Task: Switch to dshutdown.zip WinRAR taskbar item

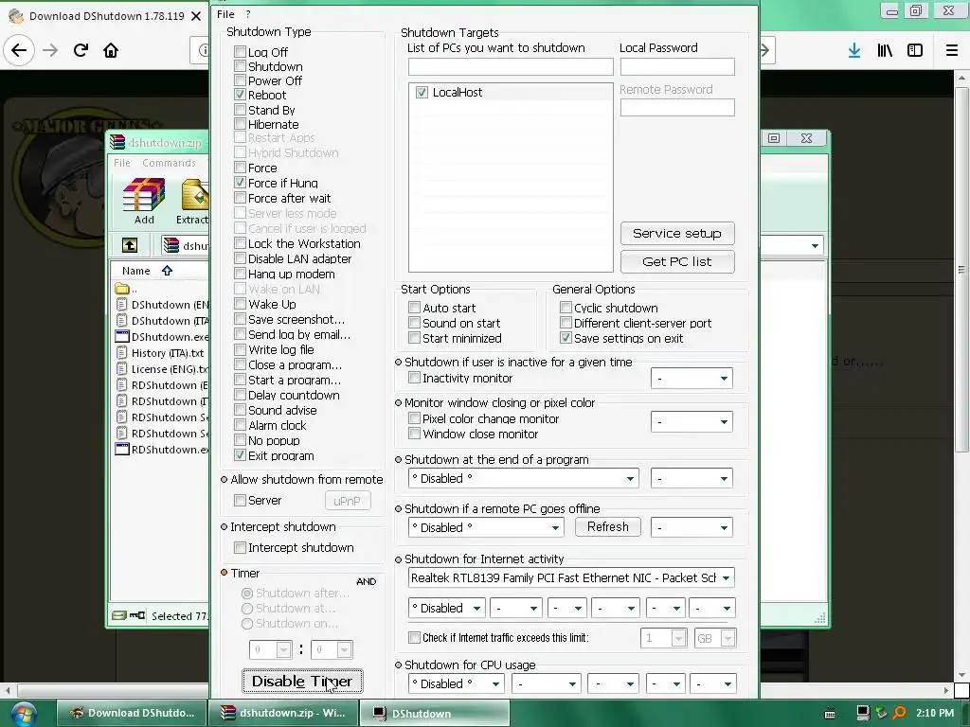Action: click(x=282, y=713)
